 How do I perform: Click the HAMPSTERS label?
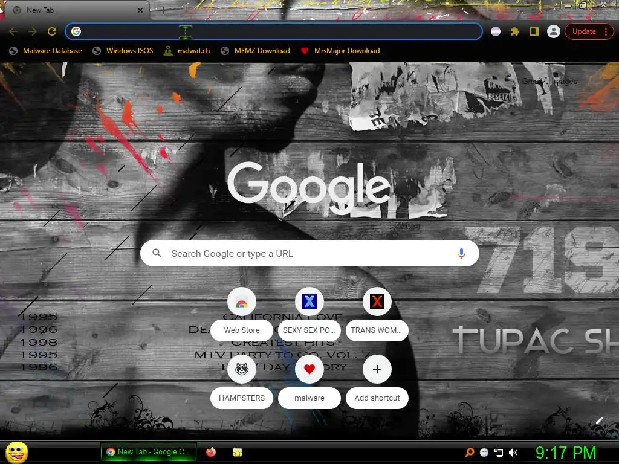[242, 398]
